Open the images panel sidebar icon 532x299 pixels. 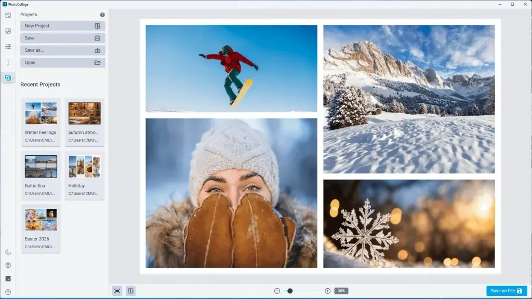coord(8,31)
